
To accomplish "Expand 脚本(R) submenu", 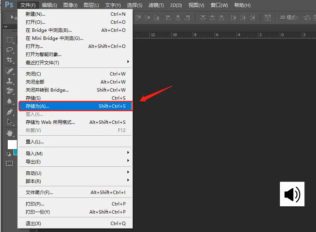I will [x=75, y=181].
